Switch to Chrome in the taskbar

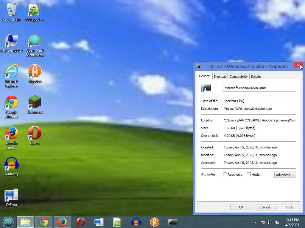[44, 222]
